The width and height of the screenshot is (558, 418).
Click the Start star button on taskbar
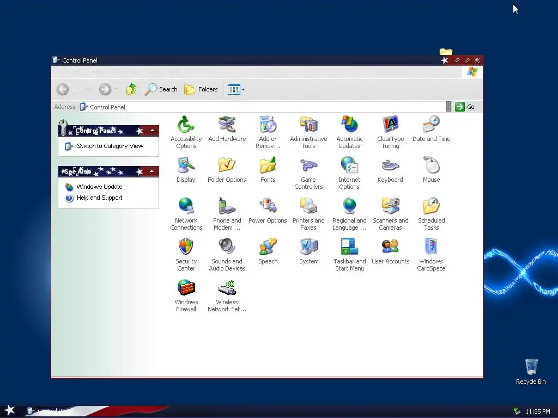point(10,410)
